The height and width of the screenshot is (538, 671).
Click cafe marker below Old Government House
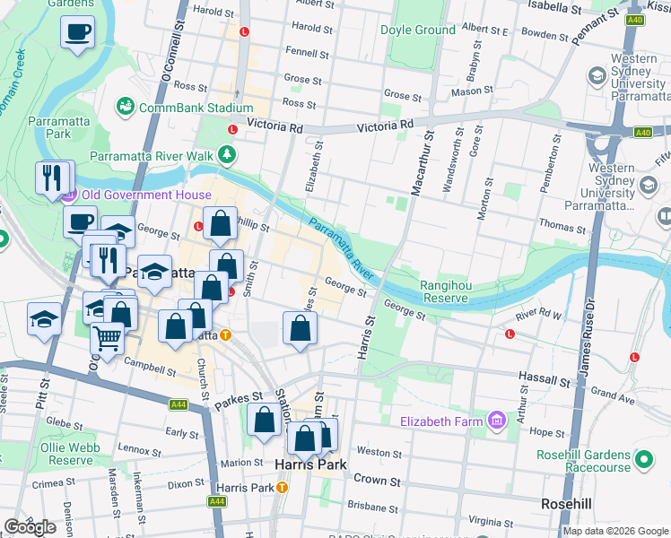(x=80, y=223)
